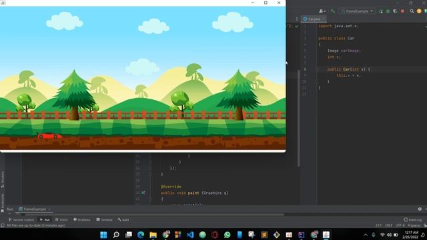Open the Structure sidebar tool window
Image resolution: width=427 pixels, height=240 pixels.
(x=3, y=179)
